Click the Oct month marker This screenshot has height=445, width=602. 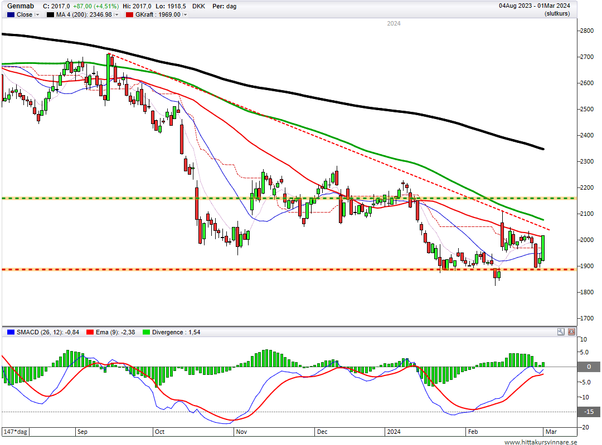160,432
